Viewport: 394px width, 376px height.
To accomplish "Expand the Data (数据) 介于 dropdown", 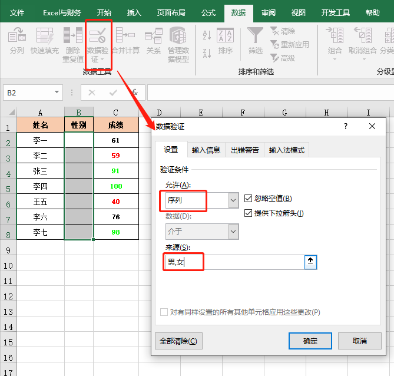I will (233, 232).
